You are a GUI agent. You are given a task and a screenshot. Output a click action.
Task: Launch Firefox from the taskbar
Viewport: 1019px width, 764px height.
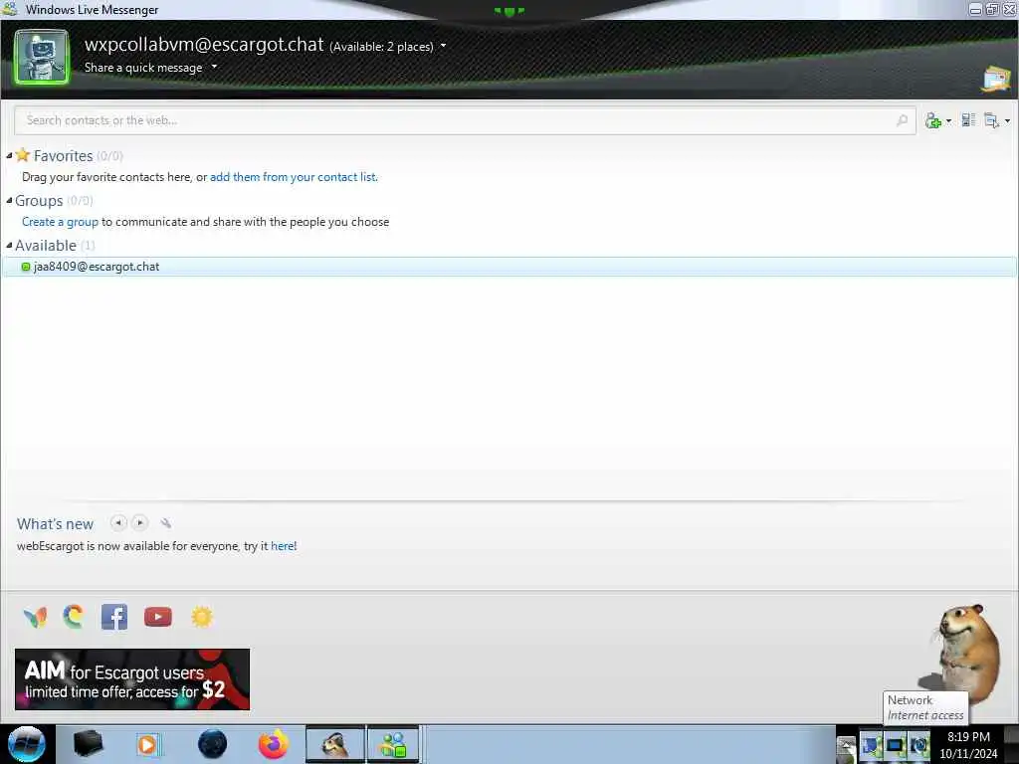click(x=273, y=744)
